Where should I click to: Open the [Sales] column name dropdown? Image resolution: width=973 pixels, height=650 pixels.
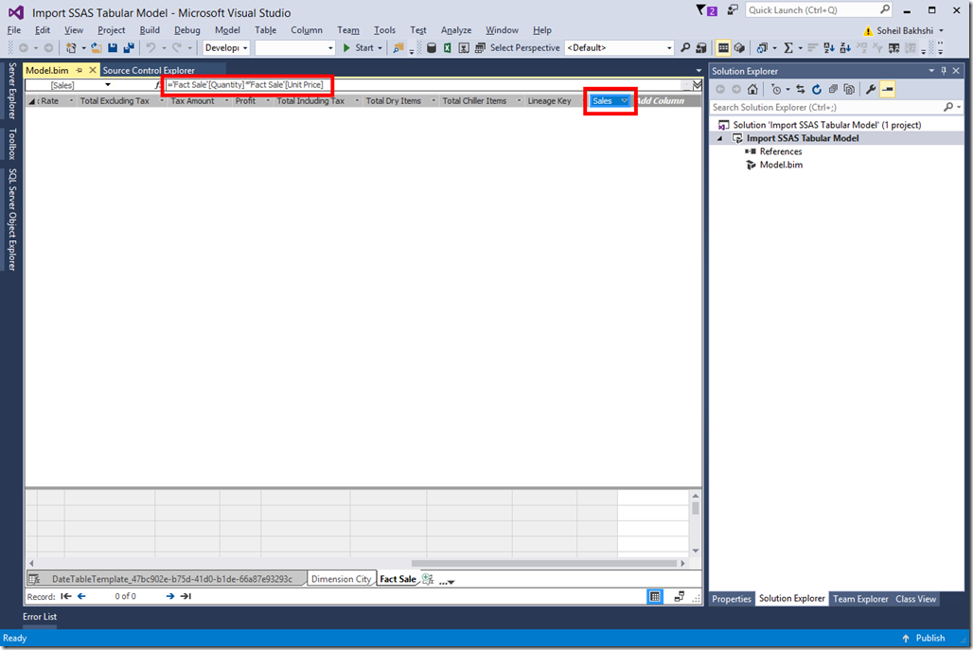click(107, 85)
